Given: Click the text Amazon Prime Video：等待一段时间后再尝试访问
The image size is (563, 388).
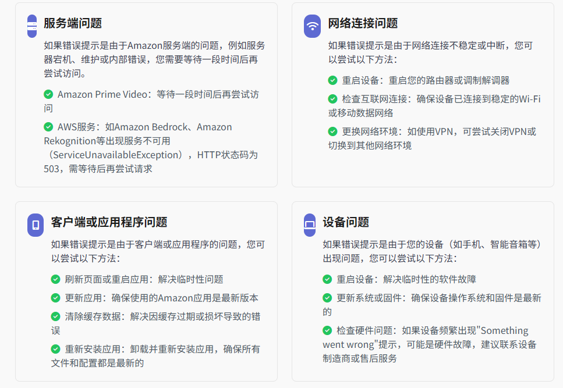Looking at the screenshot, I should (x=151, y=101).
